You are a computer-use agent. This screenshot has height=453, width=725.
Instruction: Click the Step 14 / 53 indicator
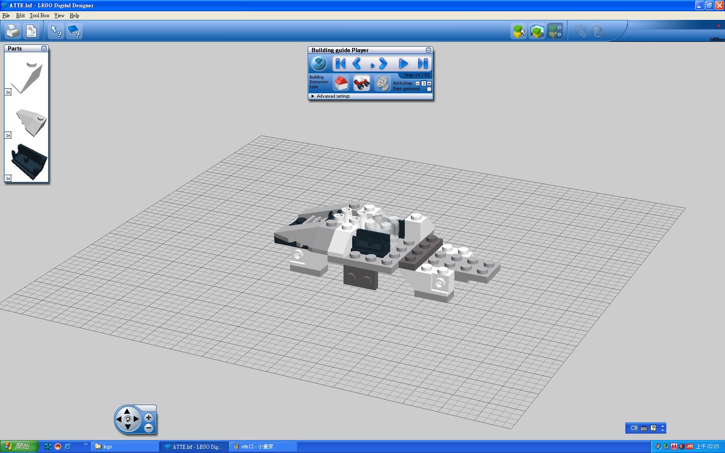point(416,75)
